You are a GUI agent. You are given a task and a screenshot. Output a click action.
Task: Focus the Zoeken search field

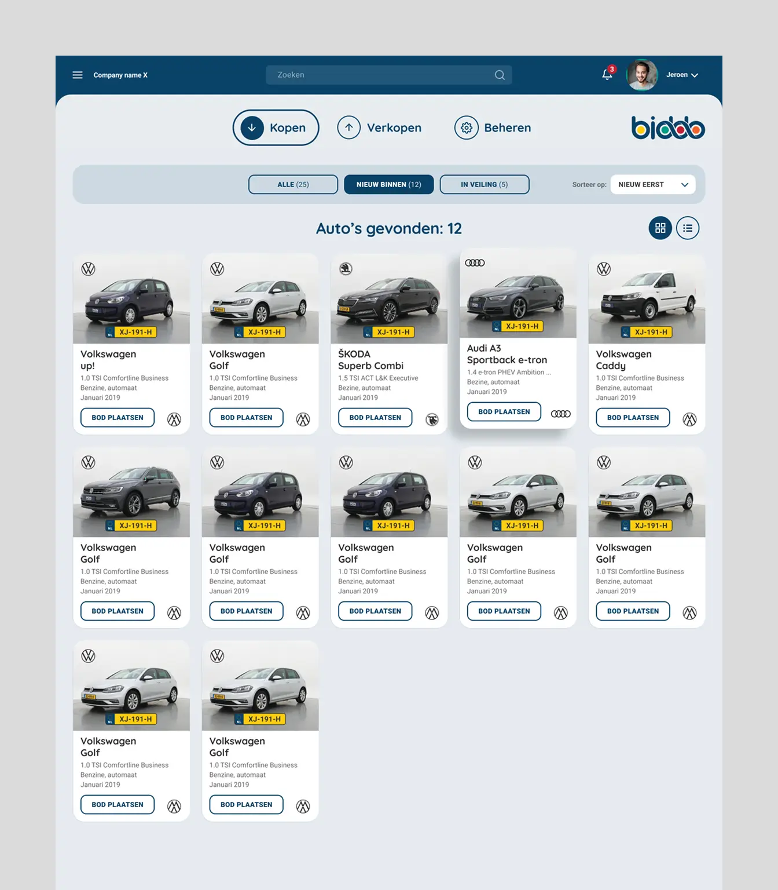pyautogui.click(x=389, y=75)
